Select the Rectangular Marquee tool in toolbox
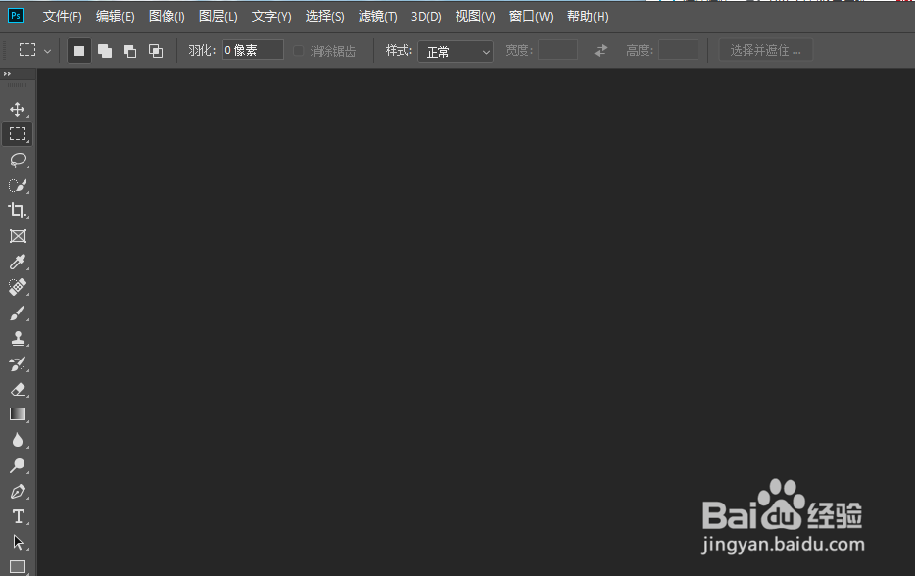The image size is (915, 576). tap(18, 134)
